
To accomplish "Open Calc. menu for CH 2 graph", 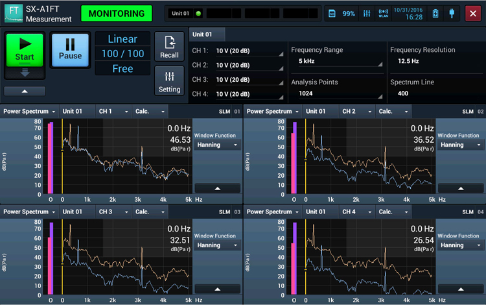I will pyautogui.click(x=393, y=112).
